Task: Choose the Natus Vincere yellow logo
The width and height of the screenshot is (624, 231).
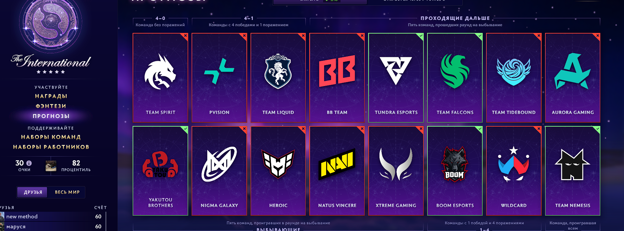Action: (337, 164)
